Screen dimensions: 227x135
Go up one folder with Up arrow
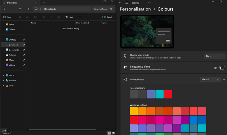click(x=20, y=9)
